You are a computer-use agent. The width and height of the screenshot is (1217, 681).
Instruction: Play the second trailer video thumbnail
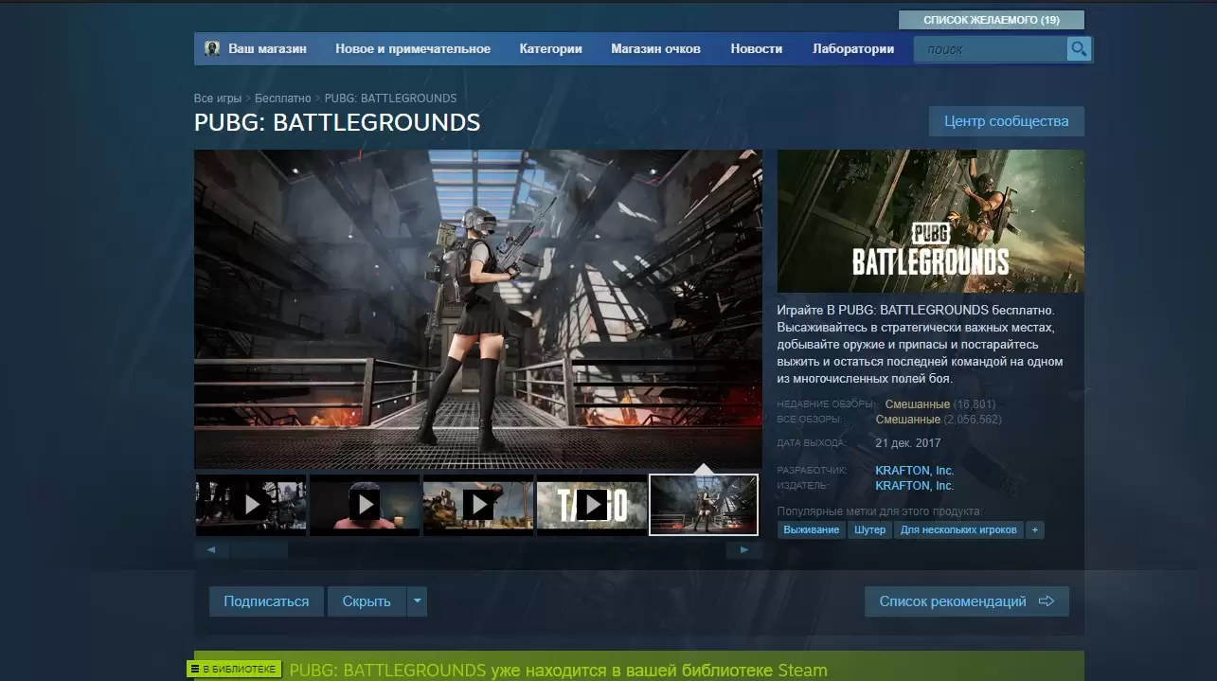click(x=365, y=505)
